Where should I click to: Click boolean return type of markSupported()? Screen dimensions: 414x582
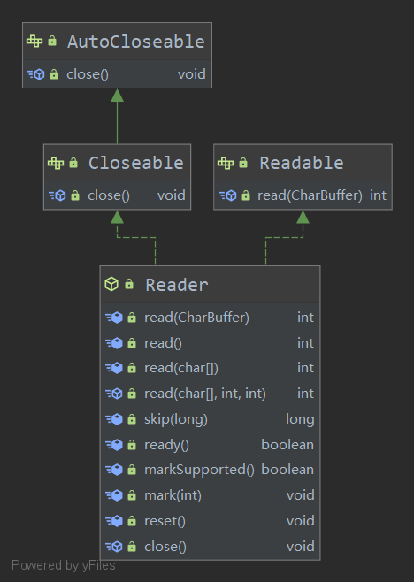[287, 470]
